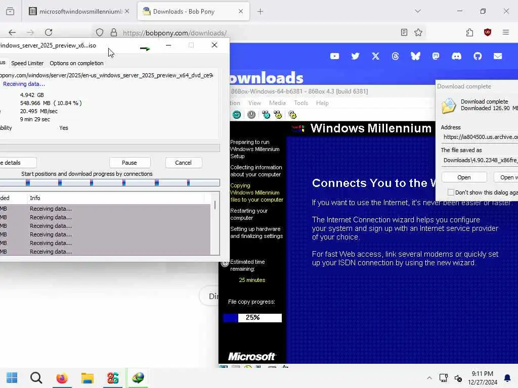518x388 pixels.
Task: Click the 20.495 MB/sec transfer rate value
Action: coord(38,111)
